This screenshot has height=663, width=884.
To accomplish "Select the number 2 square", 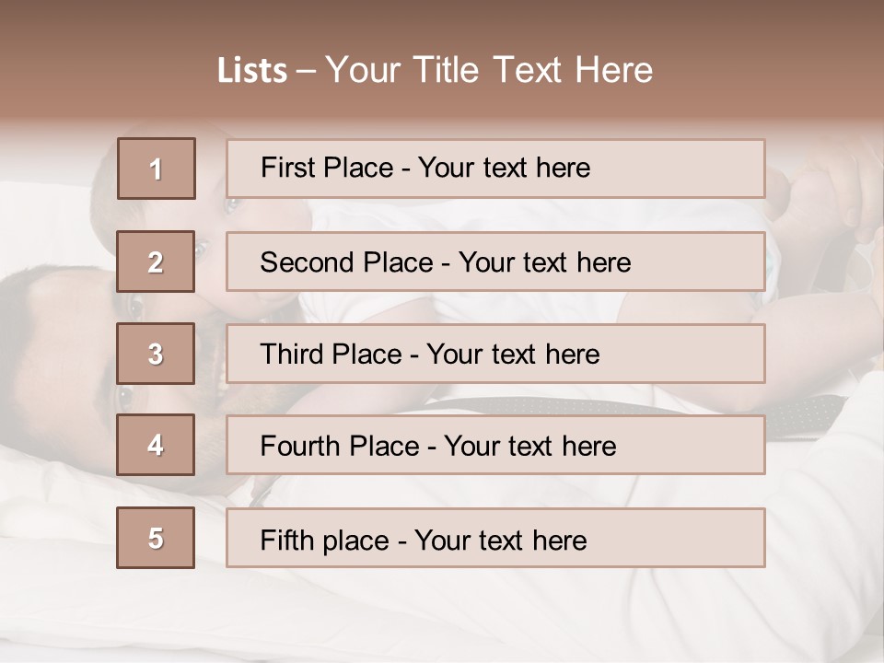I will [x=156, y=262].
